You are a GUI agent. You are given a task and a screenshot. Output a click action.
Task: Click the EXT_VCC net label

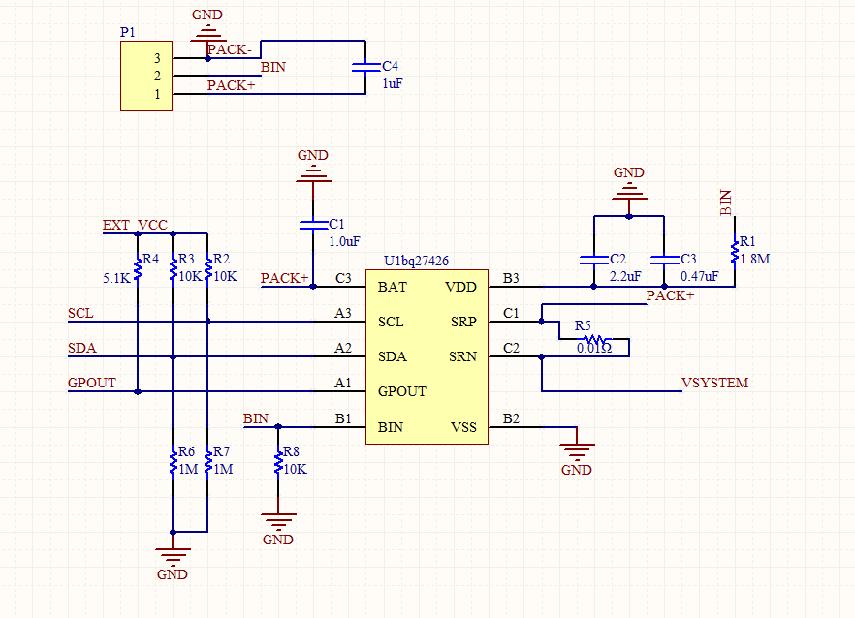[x=135, y=225]
